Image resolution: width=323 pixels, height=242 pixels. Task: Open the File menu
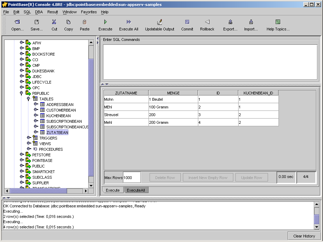[6, 12]
